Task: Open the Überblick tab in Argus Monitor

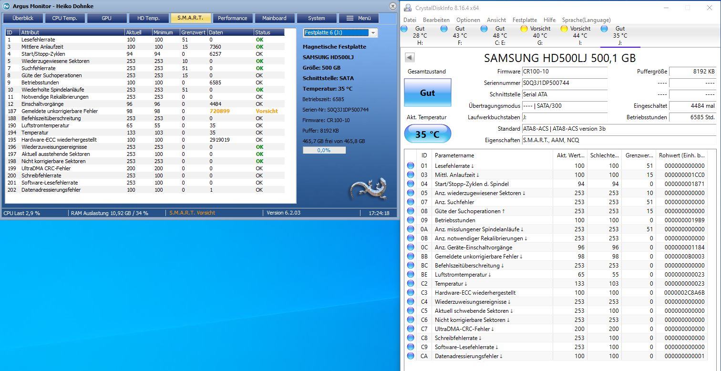Action: tap(23, 18)
